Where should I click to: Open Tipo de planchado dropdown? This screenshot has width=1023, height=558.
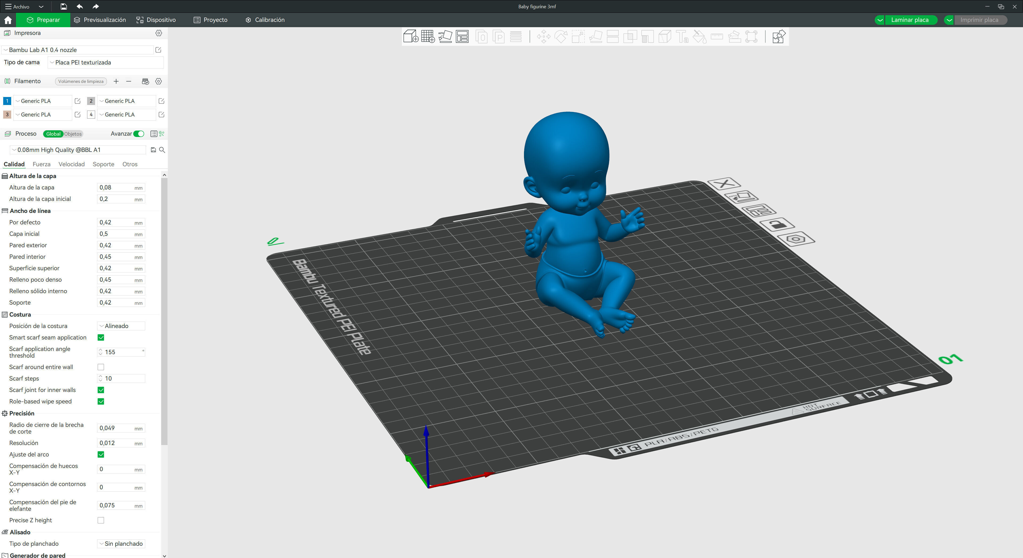(121, 544)
